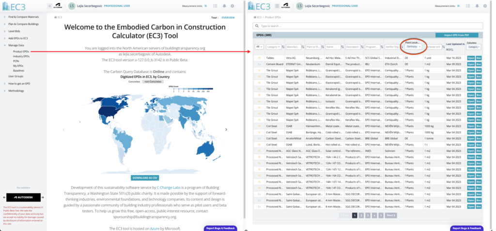Click the Autodesk logo in welcome page header

[x=58, y=6]
